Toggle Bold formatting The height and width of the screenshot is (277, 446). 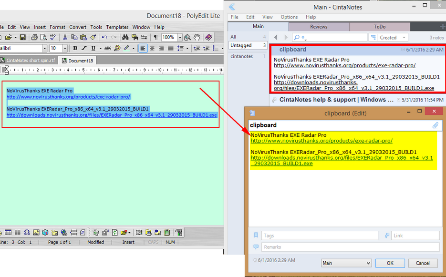tap(75, 48)
